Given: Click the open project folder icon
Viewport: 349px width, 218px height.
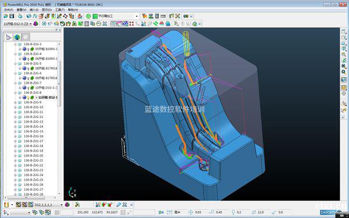Looking at the screenshot, I should pos(6,16).
